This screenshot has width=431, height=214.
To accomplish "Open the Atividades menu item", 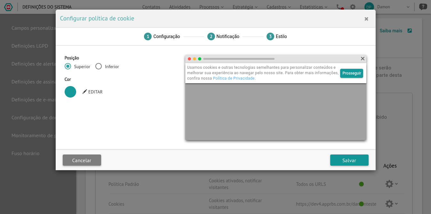I will pos(180,7).
